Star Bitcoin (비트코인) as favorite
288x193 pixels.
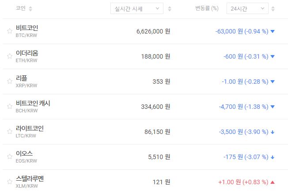(x=9, y=31)
